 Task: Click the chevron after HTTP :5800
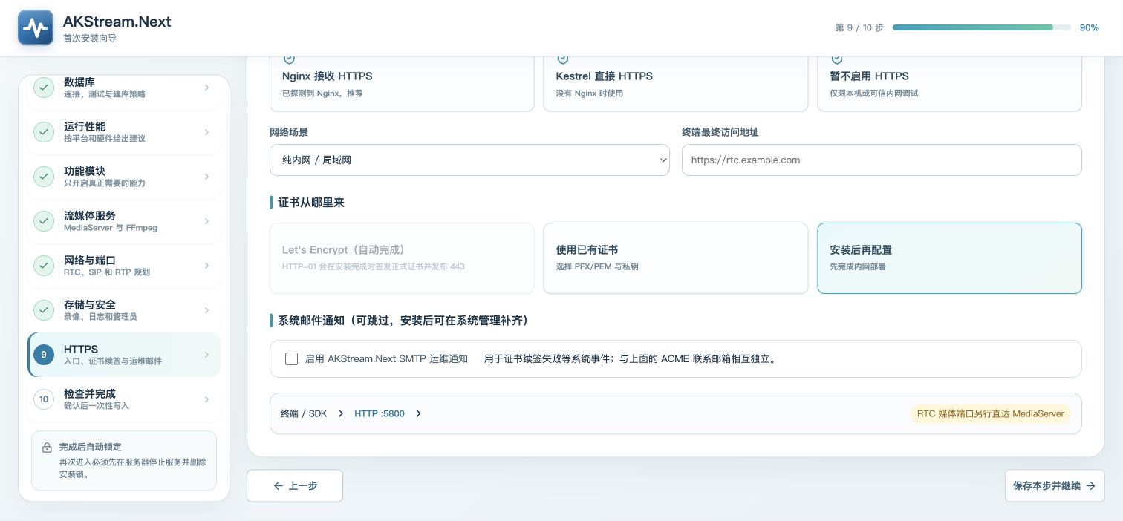point(418,413)
